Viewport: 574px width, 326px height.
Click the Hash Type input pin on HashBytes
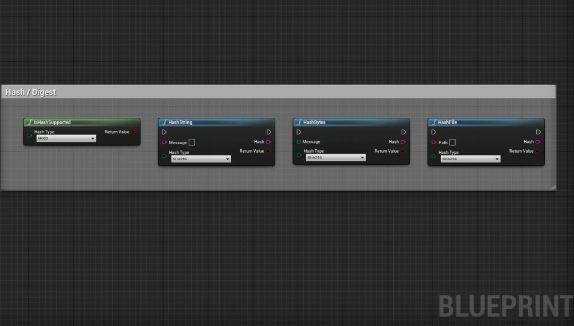point(299,155)
